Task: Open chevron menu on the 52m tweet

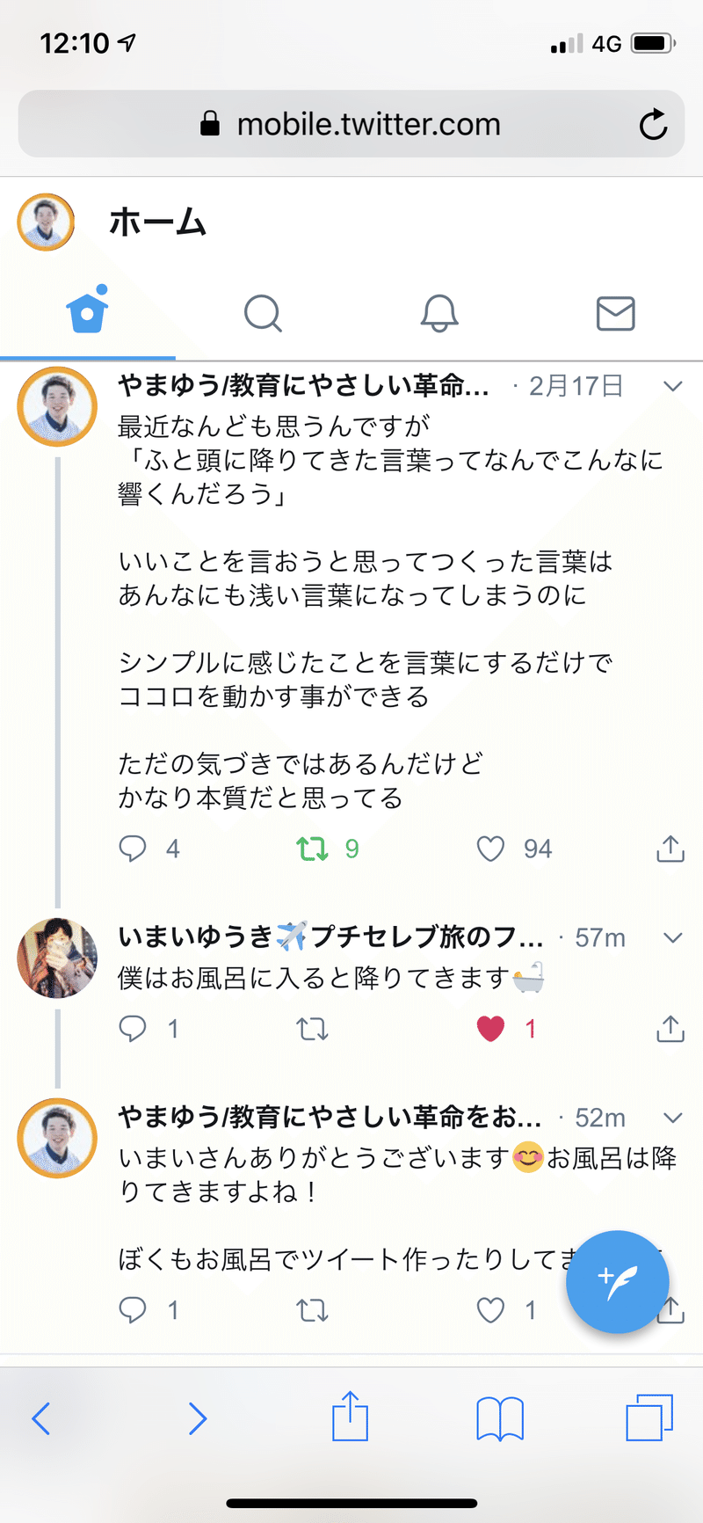Action: click(672, 1118)
